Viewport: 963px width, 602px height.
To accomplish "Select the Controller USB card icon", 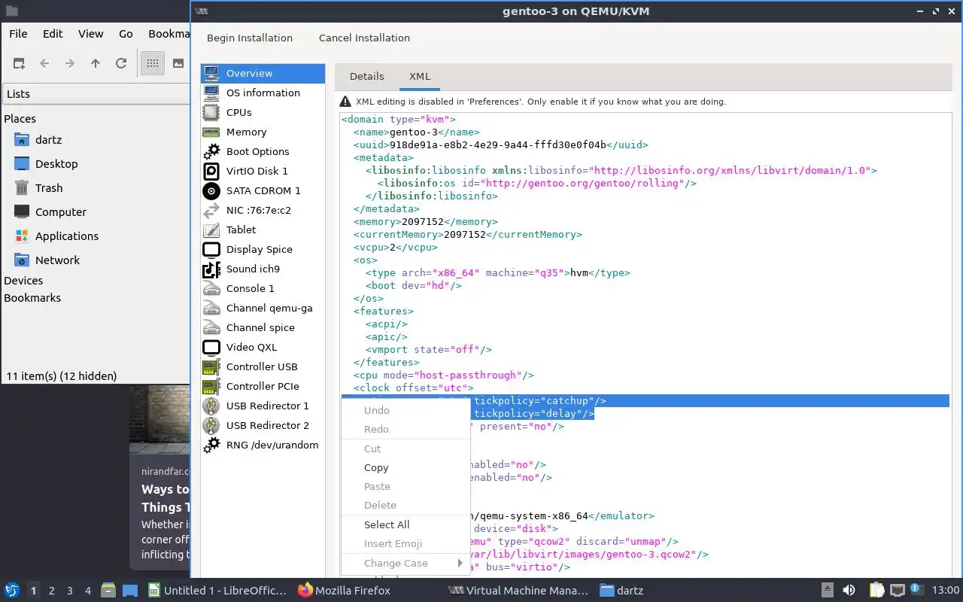I will (x=212, y=366).
